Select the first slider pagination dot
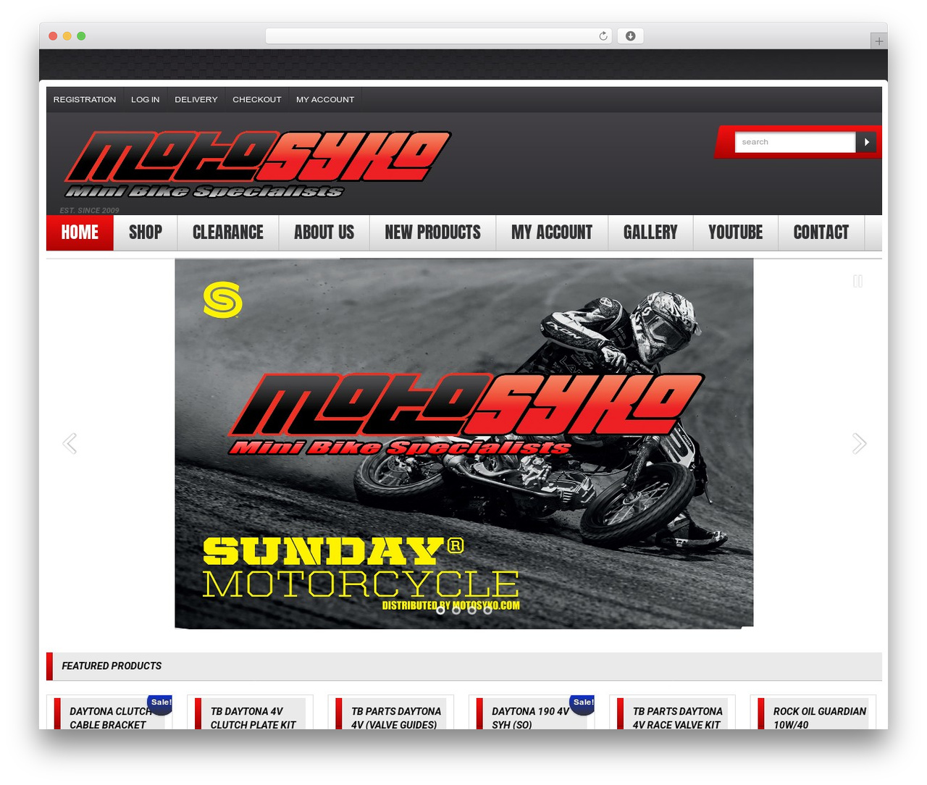927x785 pixels. tap(440, 610)
